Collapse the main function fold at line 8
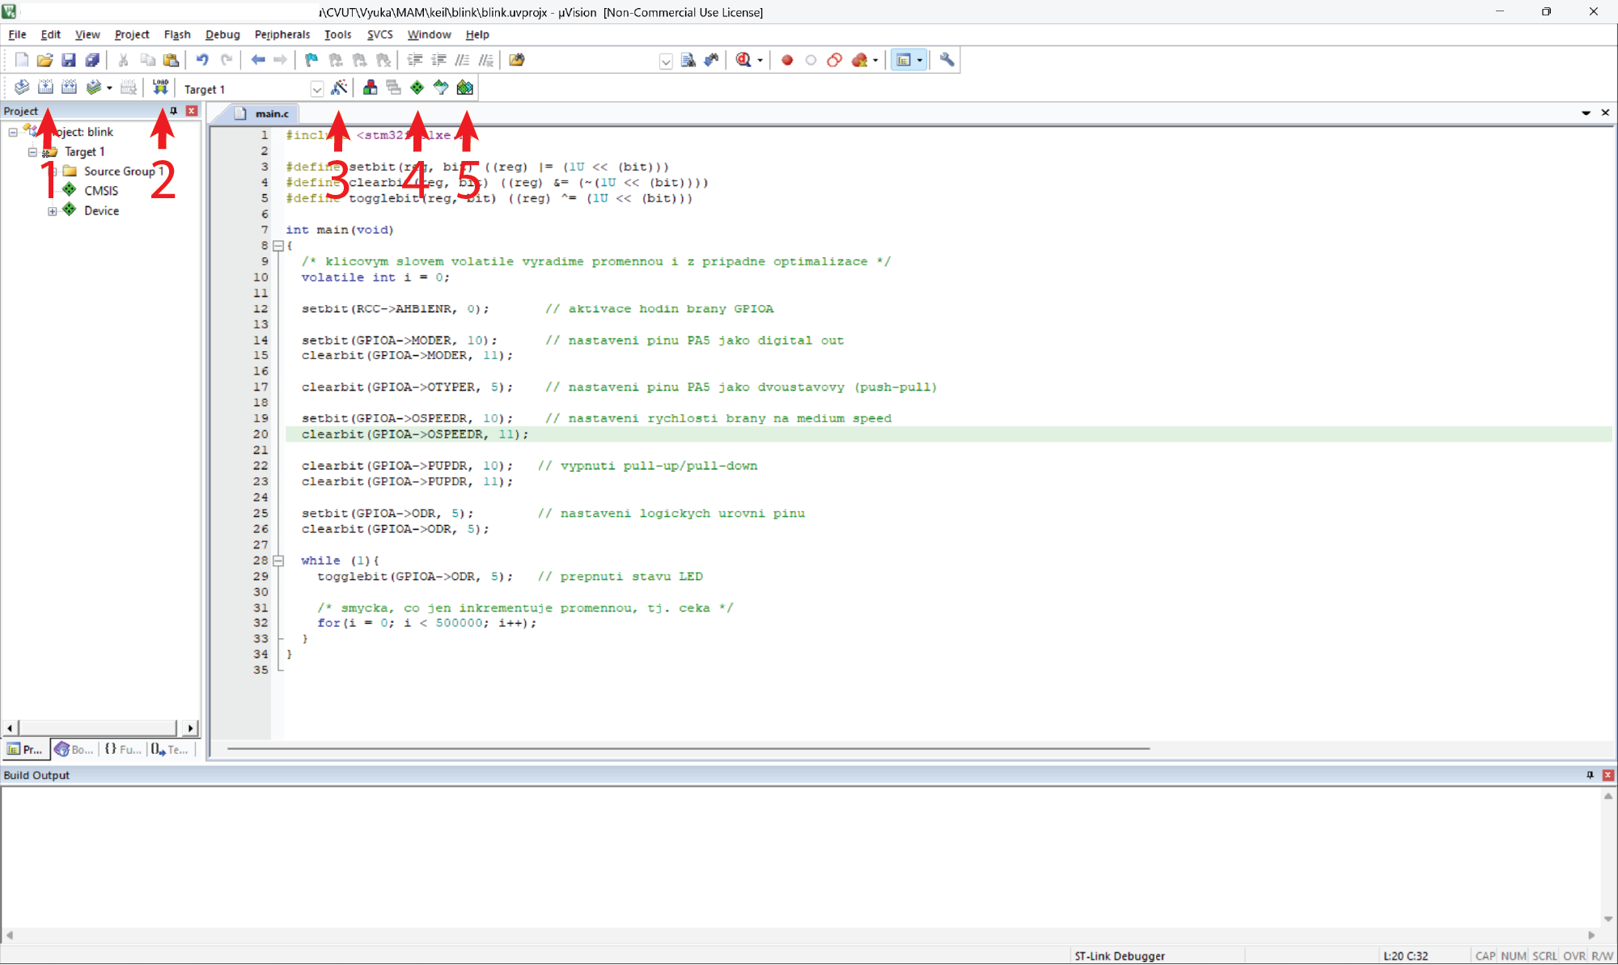Screen dimensions: 1618x965 pos(278,245)
